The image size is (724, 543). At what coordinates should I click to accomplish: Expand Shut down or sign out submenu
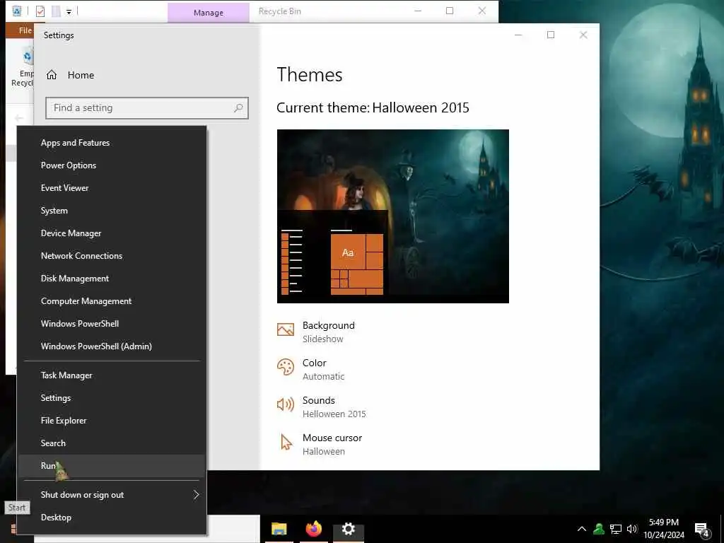(112, 495)
